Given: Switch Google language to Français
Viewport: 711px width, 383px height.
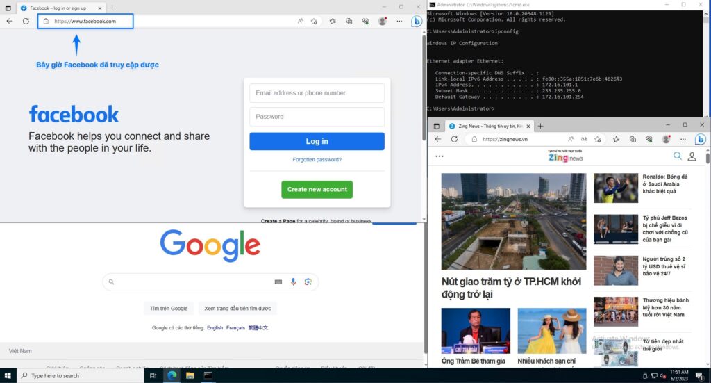Looking at the screenshot, I should tap(235, 327).
